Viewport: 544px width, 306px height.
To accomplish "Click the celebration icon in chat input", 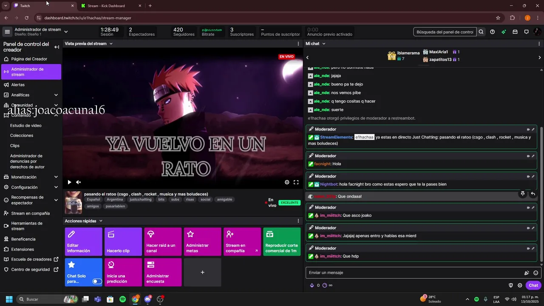I will [x=527, y=273].
